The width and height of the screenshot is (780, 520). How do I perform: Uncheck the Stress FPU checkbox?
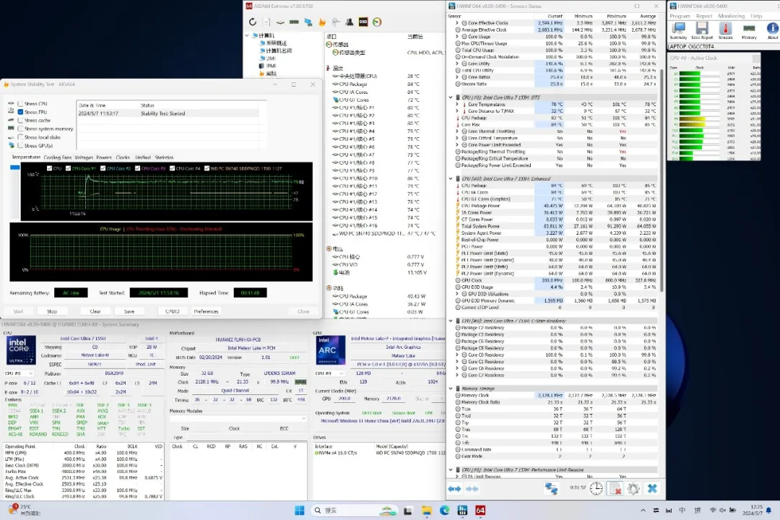(21, 112)
